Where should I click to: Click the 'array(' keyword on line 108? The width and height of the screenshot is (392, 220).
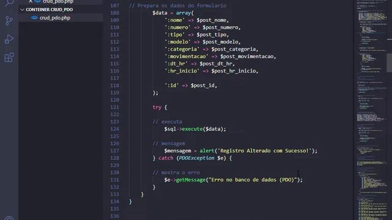[185, 13]
